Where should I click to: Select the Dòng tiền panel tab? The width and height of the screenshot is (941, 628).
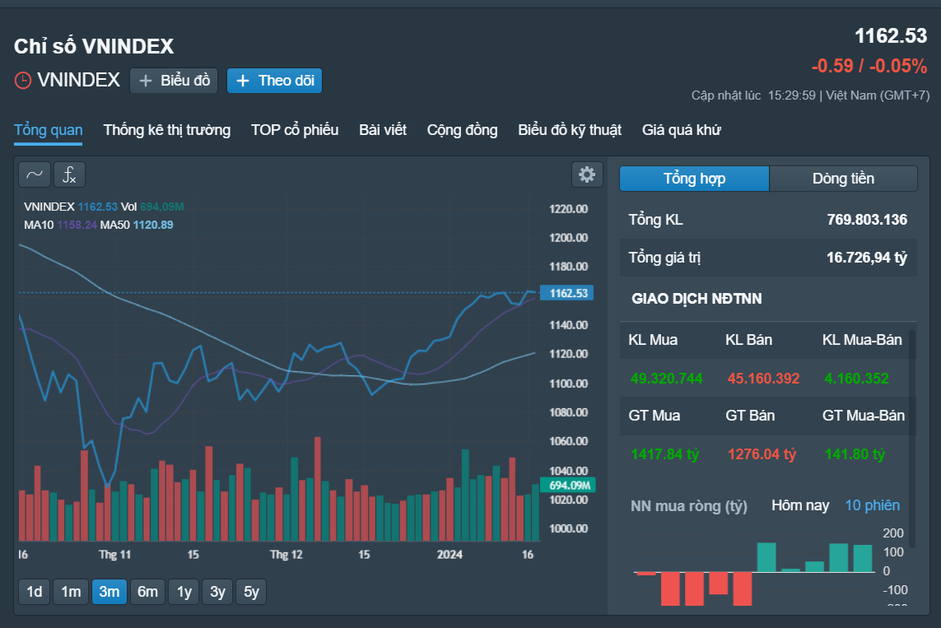[x=843, y=179]
